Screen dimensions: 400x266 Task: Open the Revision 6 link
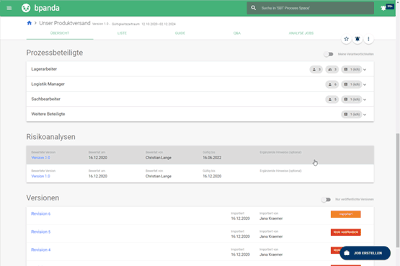tap(41, 213)
